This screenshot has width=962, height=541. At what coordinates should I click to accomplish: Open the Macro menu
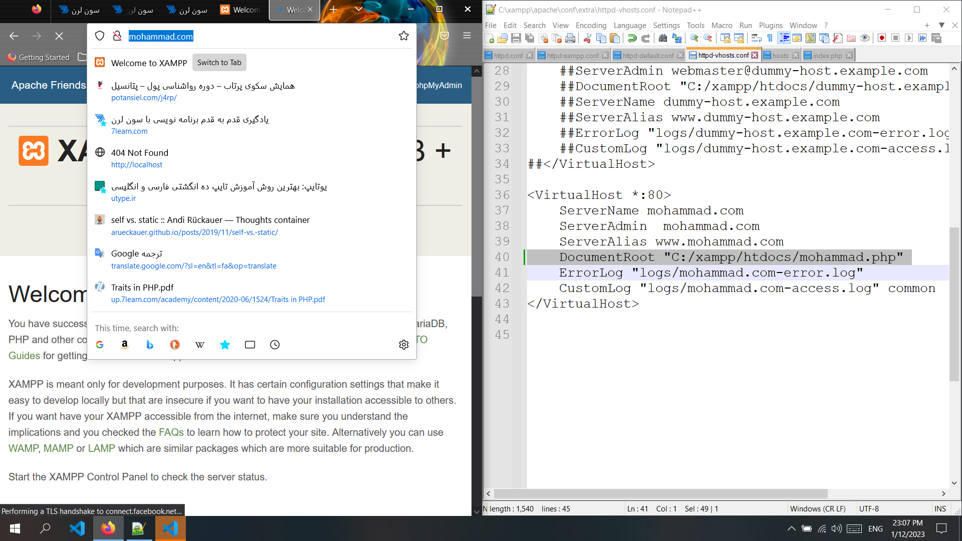722,25
